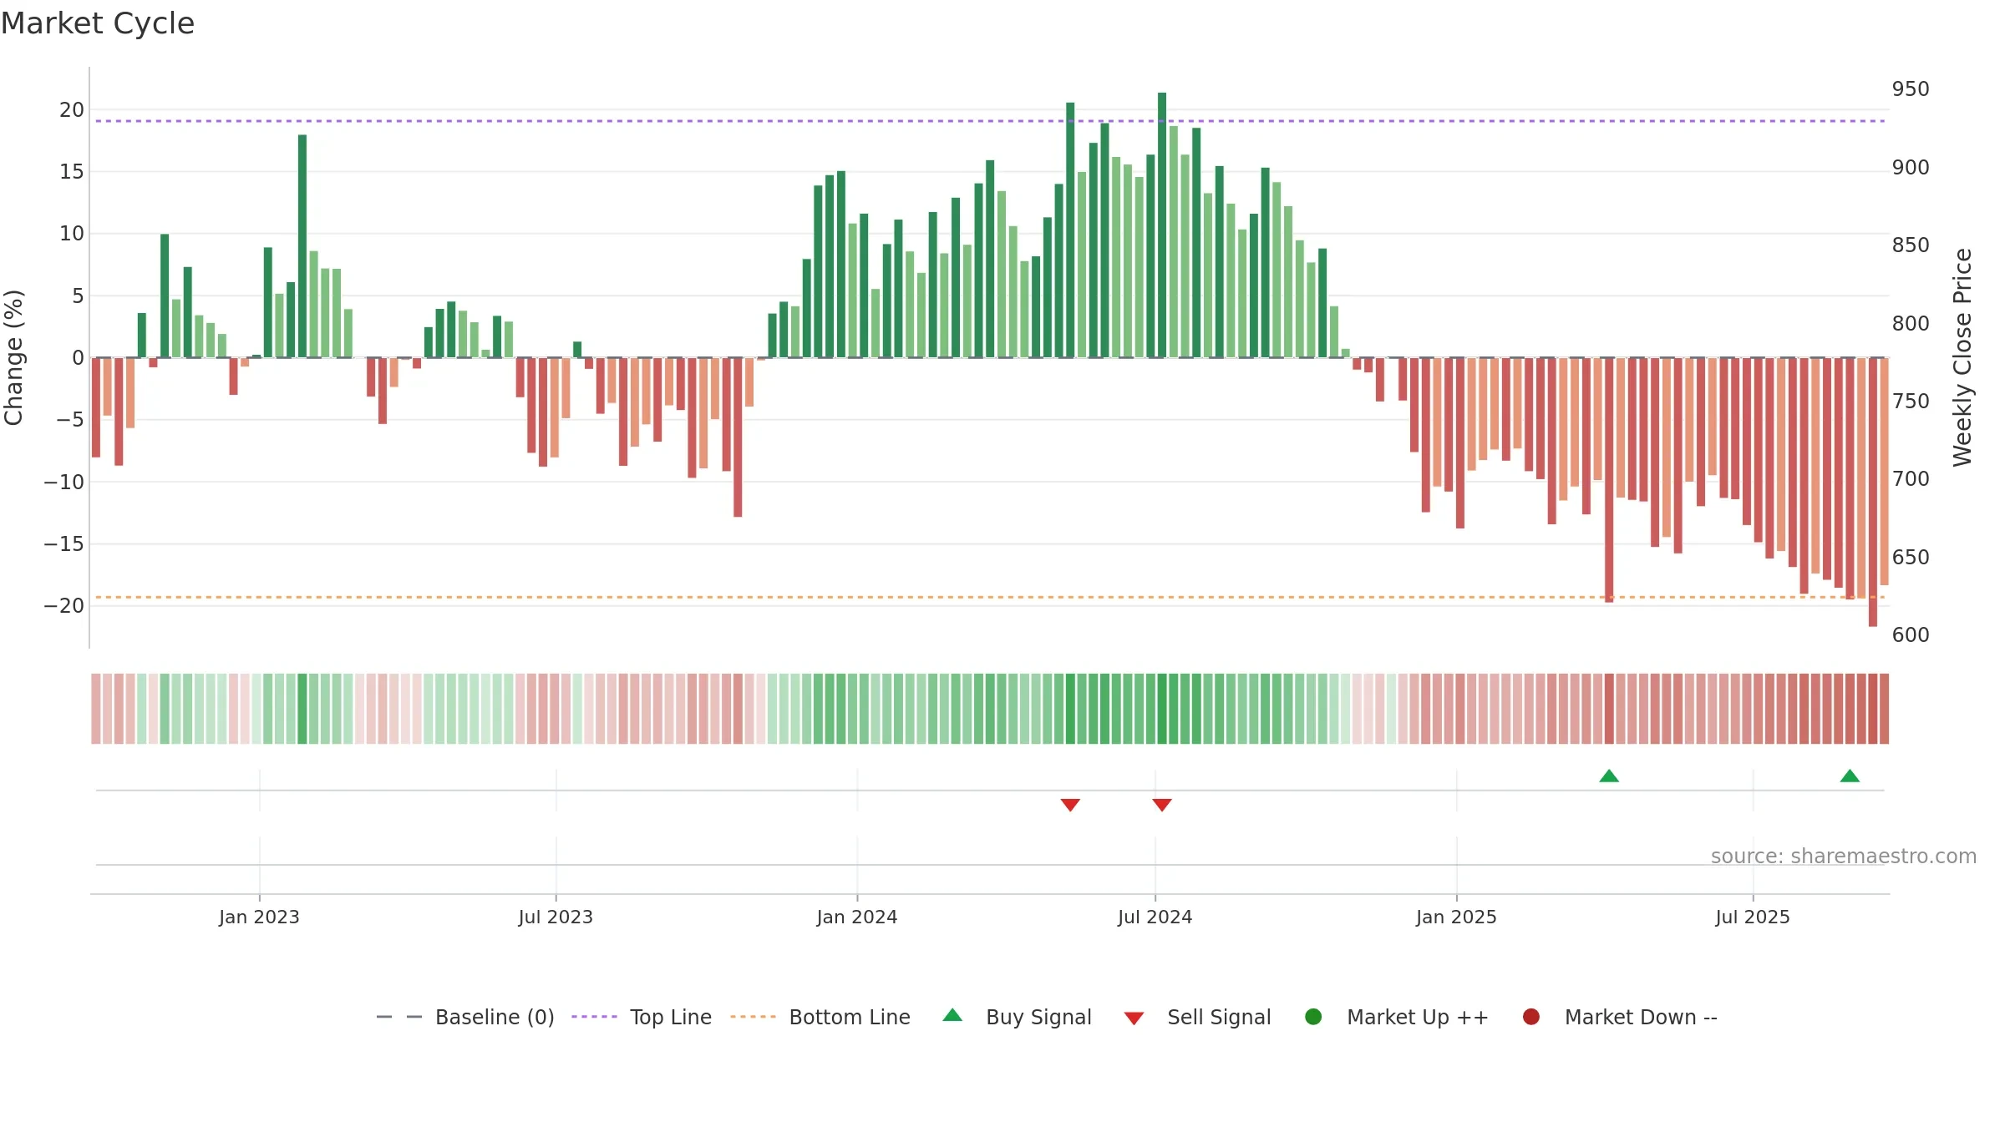
Task: Select the sell signal triangle before Jul 2024
Action: coord(1070,805)
